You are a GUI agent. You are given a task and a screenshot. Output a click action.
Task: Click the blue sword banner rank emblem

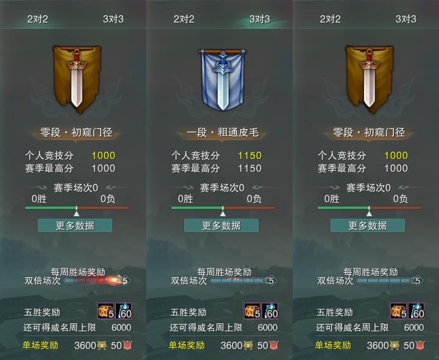click(x=223, y=79)
